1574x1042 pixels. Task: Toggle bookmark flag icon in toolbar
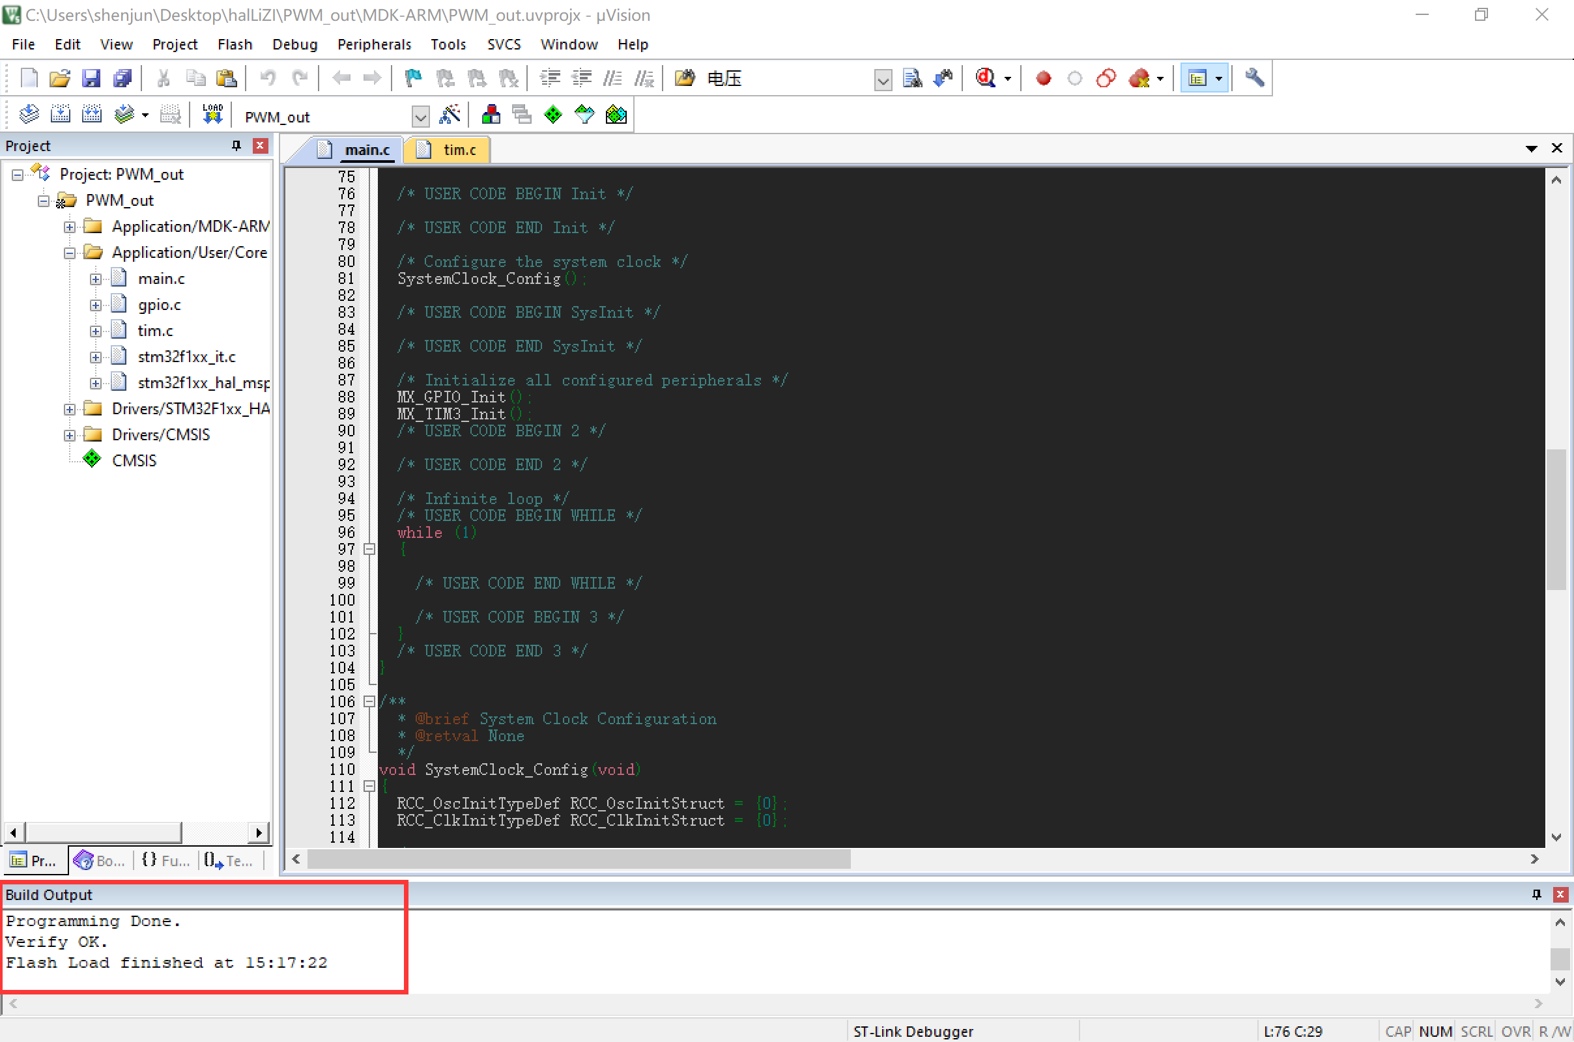[x=413, y=78]
